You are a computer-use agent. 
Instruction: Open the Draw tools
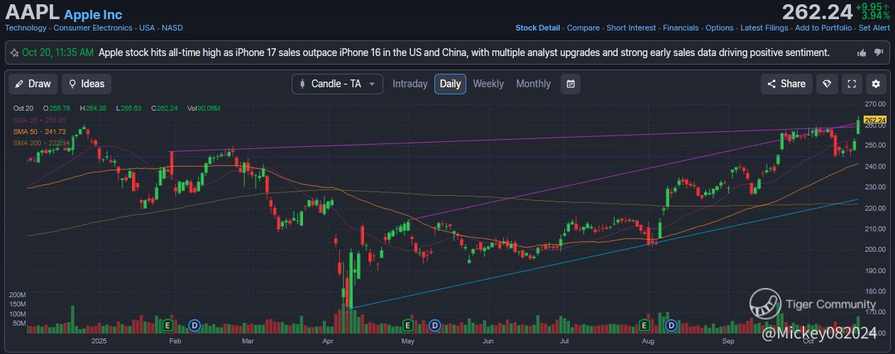click(x=33, y=84)
